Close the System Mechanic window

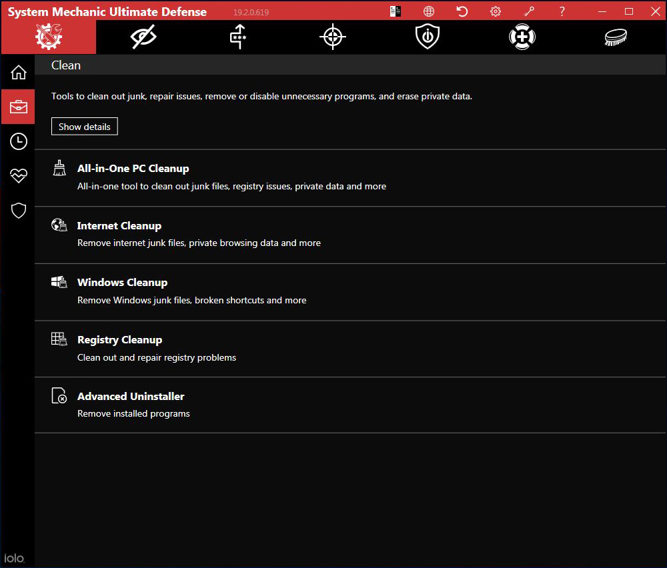tap(656, 11)
